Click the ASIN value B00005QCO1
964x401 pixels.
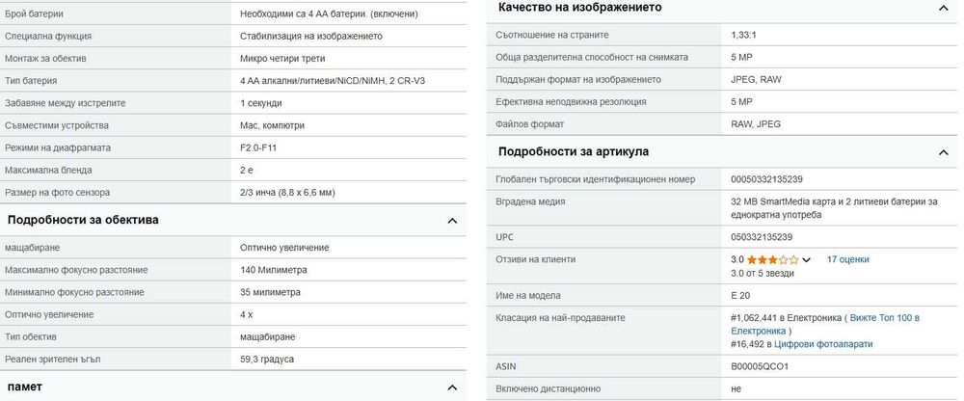pyautogui.click(x=760, y=367)
